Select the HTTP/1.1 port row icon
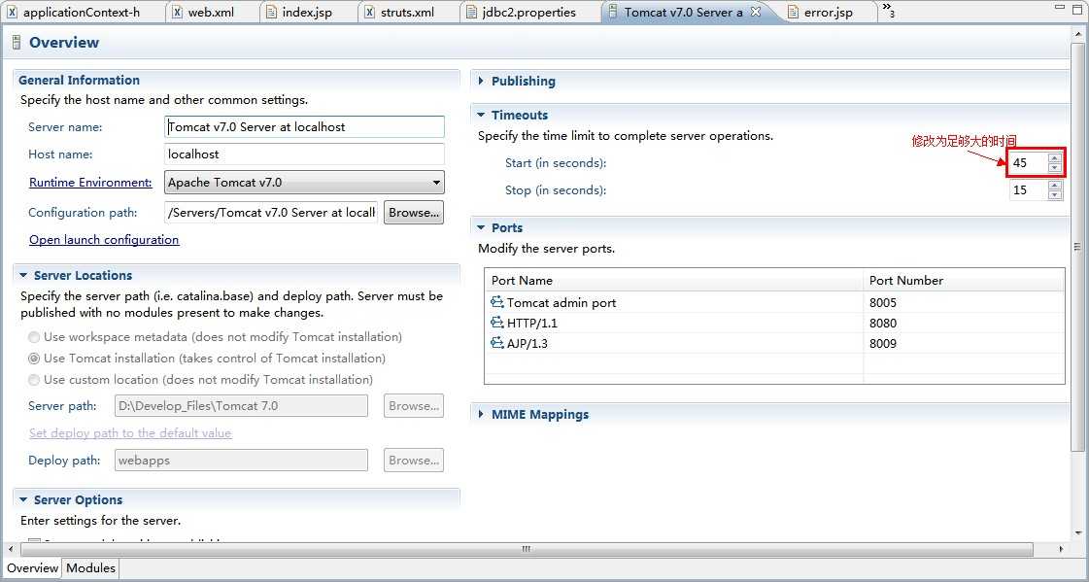The image size is (1089, 582). [x=496, y=323]
